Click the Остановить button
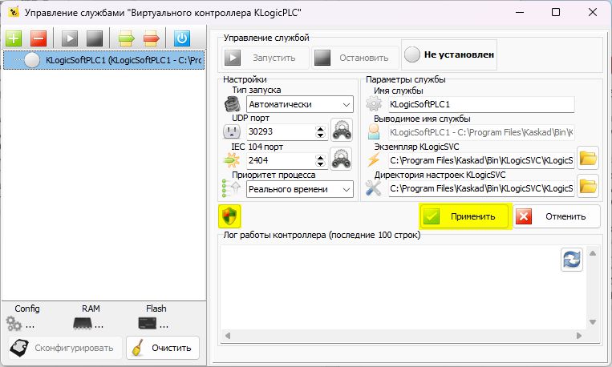 coord(355,58)
